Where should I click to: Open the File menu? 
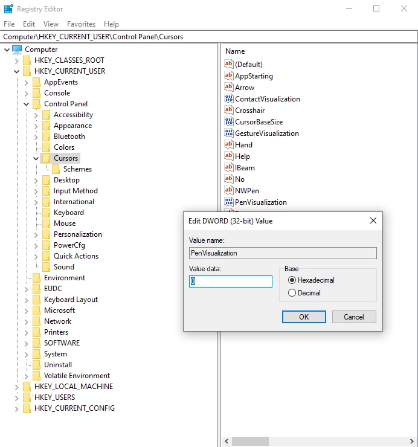pyautogui.click(x=9, y=24)
